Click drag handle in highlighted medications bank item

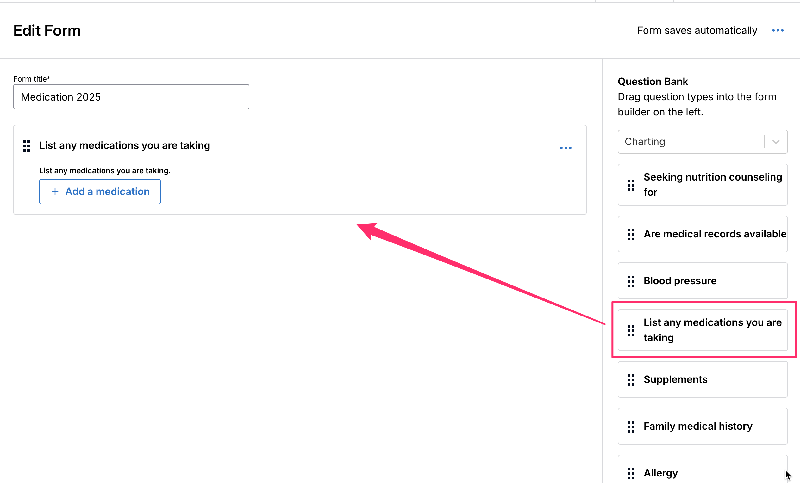(x=630, y=331)
